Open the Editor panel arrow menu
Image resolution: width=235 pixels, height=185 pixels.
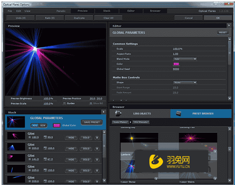point(230,26)
